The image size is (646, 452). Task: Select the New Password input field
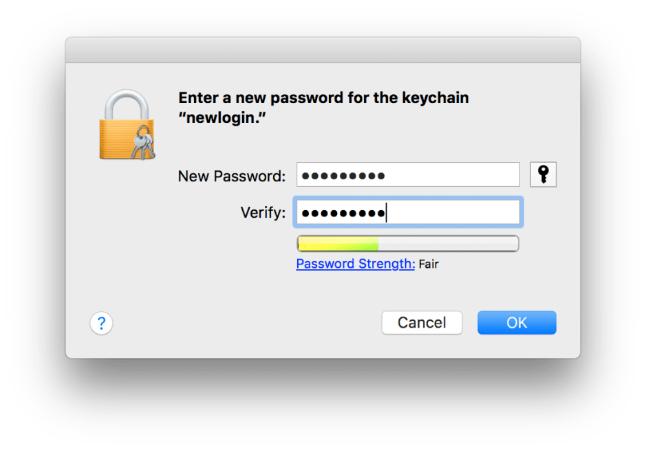[x=408, y=174]
